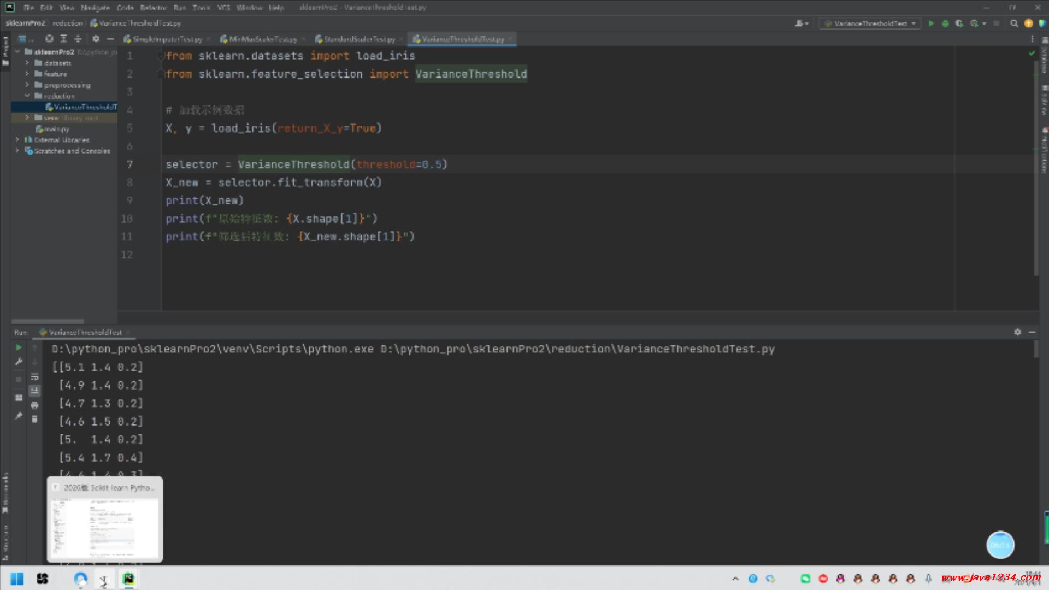1049x590 pixels.
Task: Open Windows Start menu on taskbar
Action: (17, 579)
